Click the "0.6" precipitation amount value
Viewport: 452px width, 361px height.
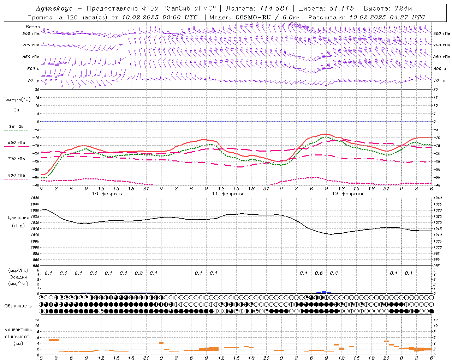pos(319,273)
